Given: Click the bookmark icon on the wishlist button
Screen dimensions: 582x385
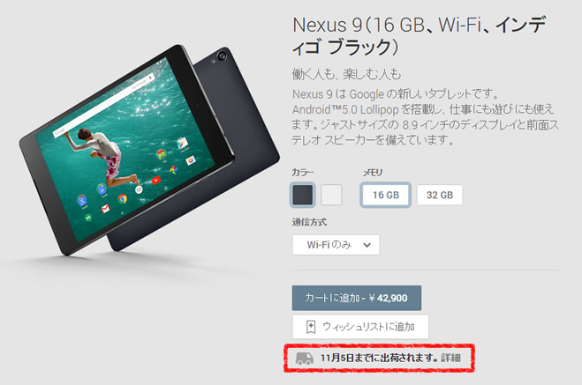Looking at the screenshot, I should pyautogui.click(x=311, y=327).
